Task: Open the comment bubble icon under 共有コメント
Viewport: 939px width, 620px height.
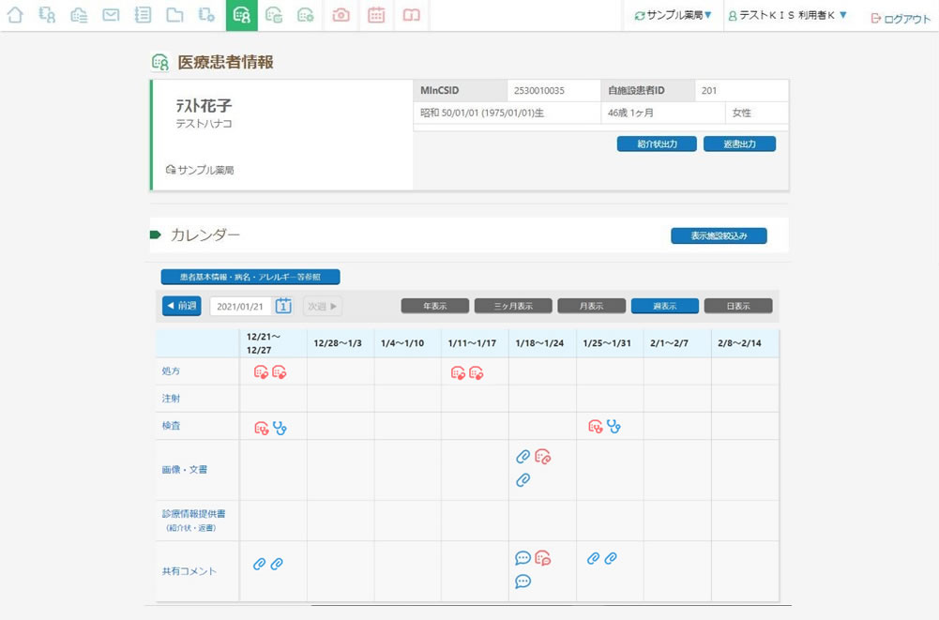Action: [x=522, y=557]
